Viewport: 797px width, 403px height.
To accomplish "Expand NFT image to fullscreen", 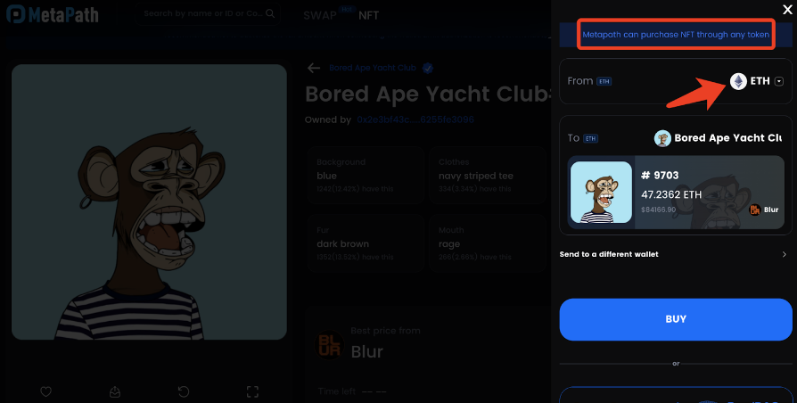I will click(252, 391).
